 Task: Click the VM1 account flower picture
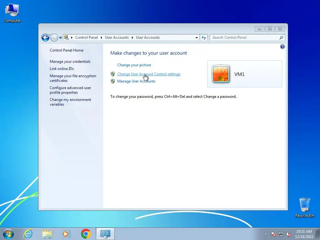pyautogui.click(x=221, y=74)
